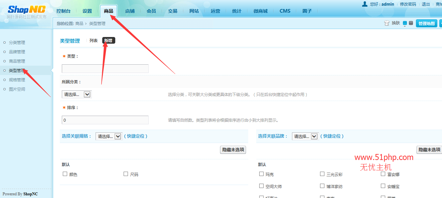Click the shirt-shaped skin change icon
Screen dimensions: 442x198
click(x=387, y=23)
